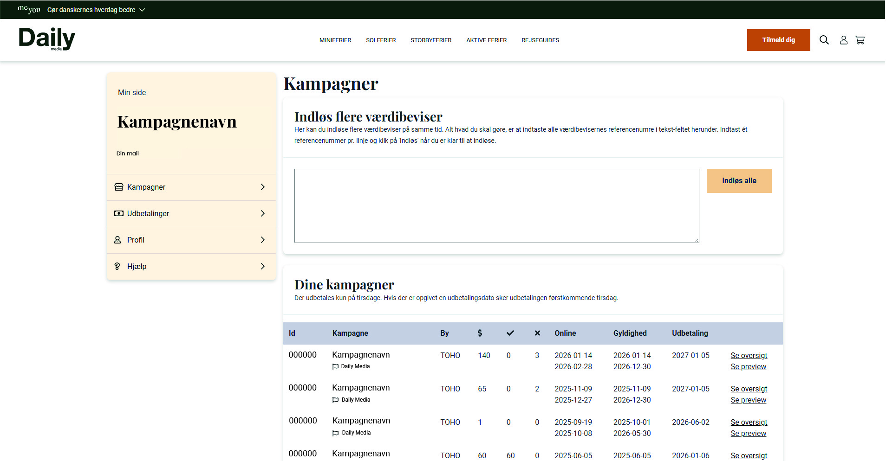Open the shopping cart icon
Screen dimensions: 886x461
[860, 40]
